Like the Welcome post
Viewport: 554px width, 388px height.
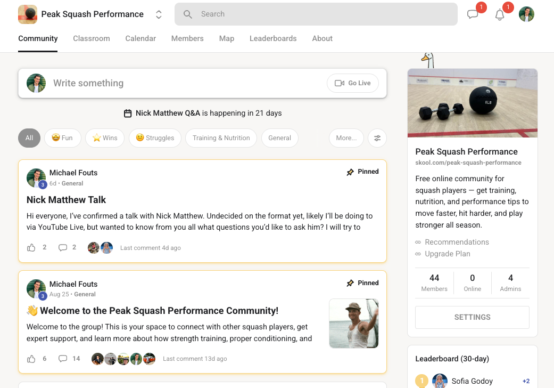(x=31, y=359)
